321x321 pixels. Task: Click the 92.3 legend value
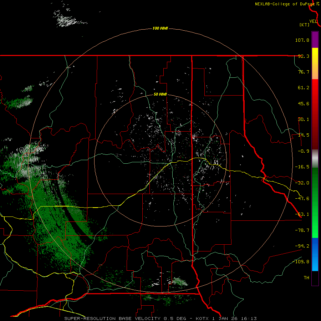(304, 56)
